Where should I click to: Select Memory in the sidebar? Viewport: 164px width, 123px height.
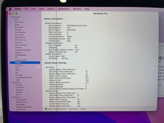click(19, 53)
